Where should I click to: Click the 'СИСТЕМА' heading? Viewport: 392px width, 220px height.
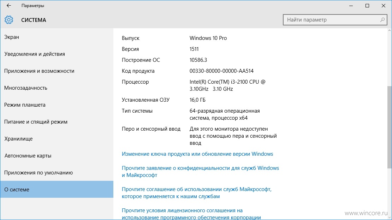[x=34, y=20]
